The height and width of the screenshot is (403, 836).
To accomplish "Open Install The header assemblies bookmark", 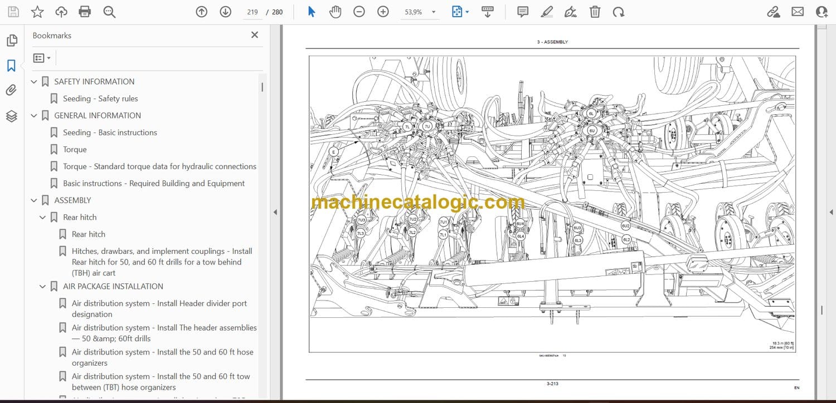I will tap(164, 333).
